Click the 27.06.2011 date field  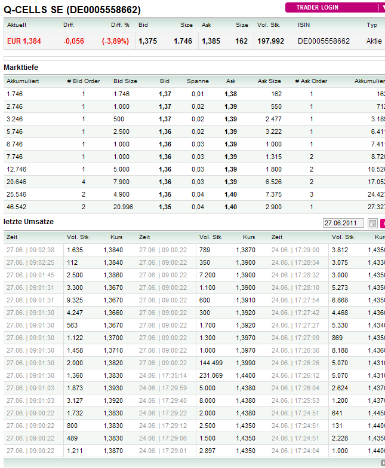click(x=343, y=223)
